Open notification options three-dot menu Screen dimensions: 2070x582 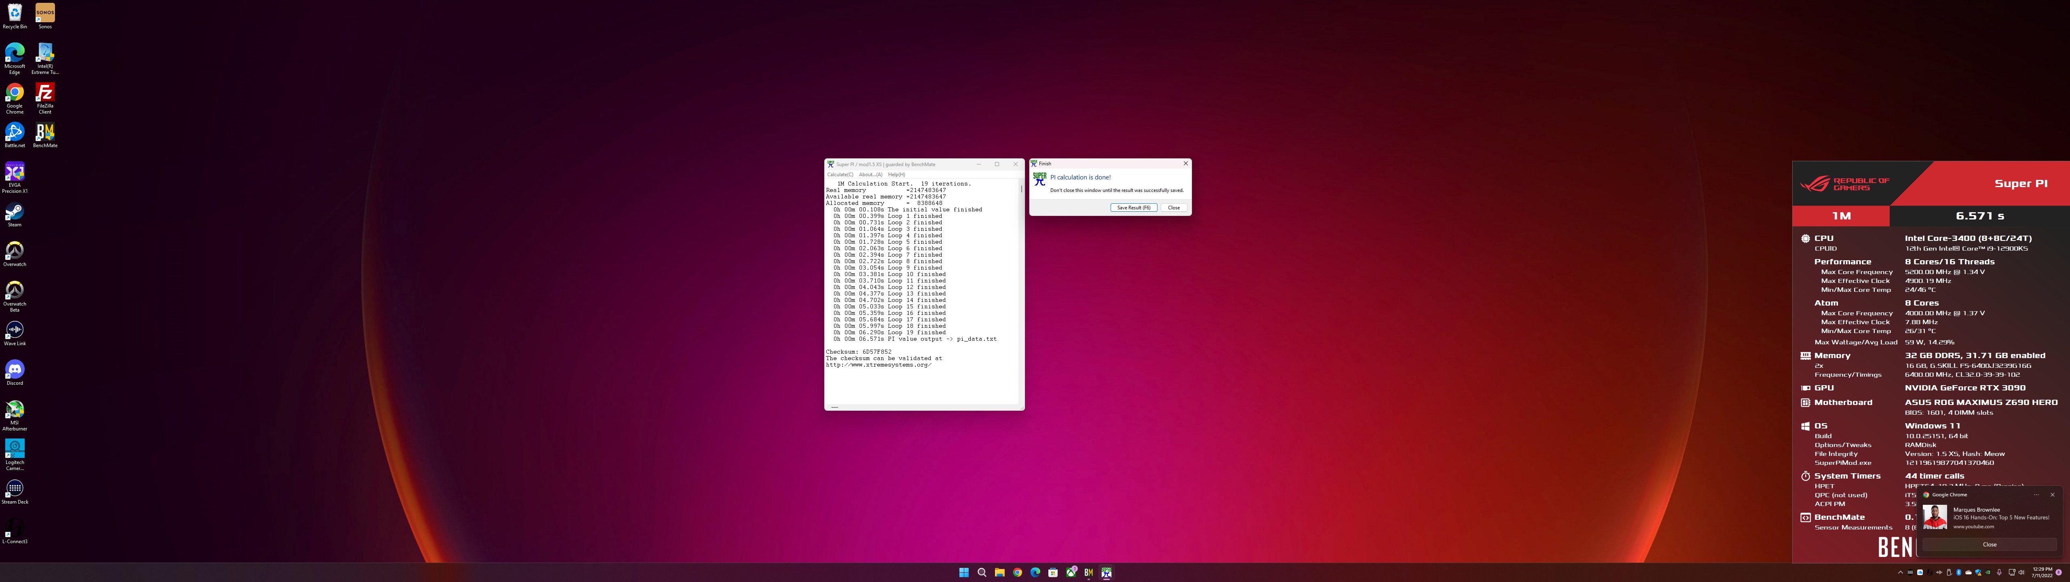[2036, 494]
